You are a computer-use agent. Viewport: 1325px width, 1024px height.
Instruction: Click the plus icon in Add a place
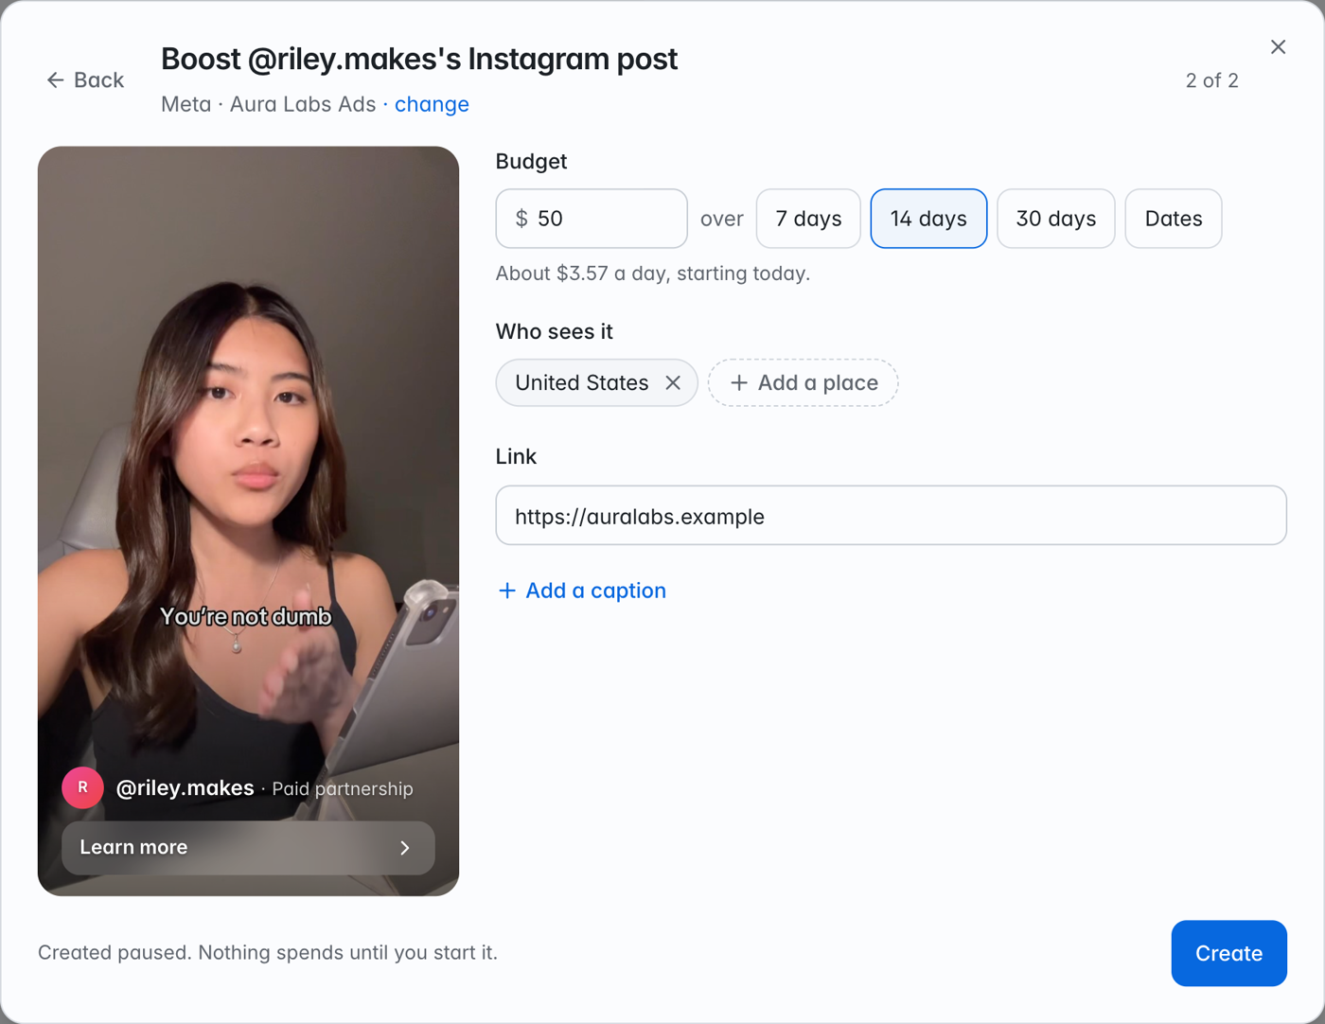tap(739, 382)
